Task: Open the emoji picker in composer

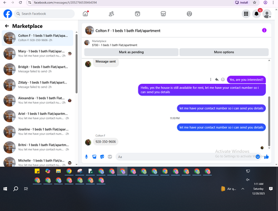Action: [x=257, y=157]
